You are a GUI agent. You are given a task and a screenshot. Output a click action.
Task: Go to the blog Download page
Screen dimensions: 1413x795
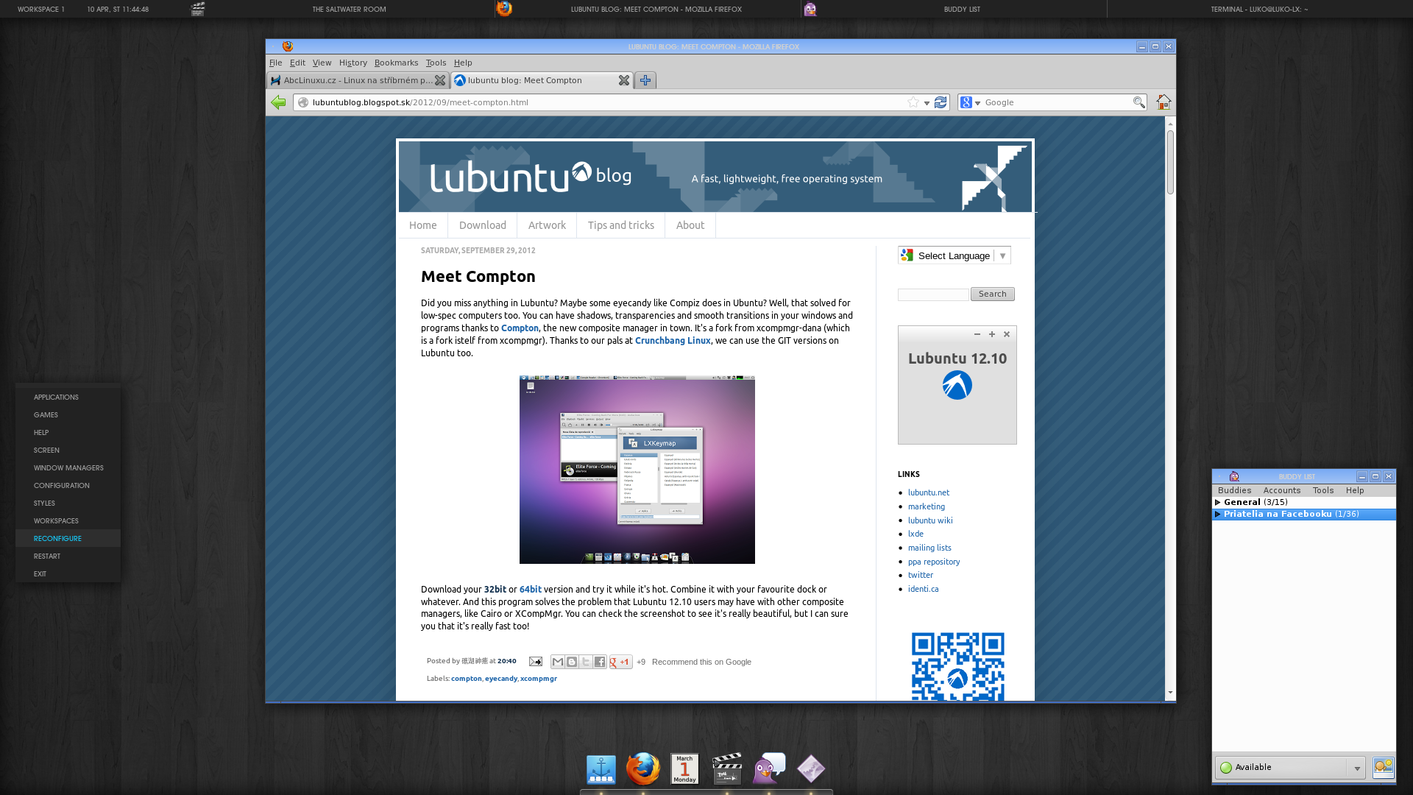click(x=483, y=225)
